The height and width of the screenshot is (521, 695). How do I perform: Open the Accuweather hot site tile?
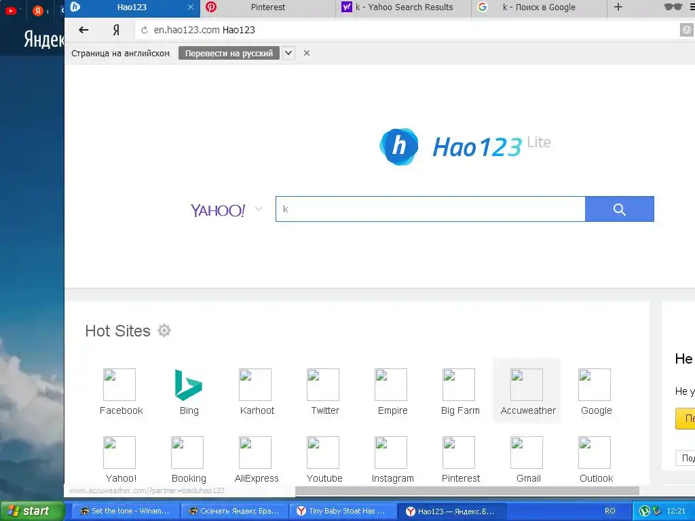[x=527, y=391]
